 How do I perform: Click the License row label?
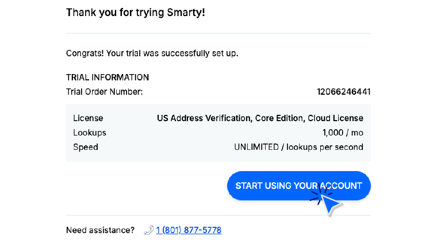click(x=88, y=118)
